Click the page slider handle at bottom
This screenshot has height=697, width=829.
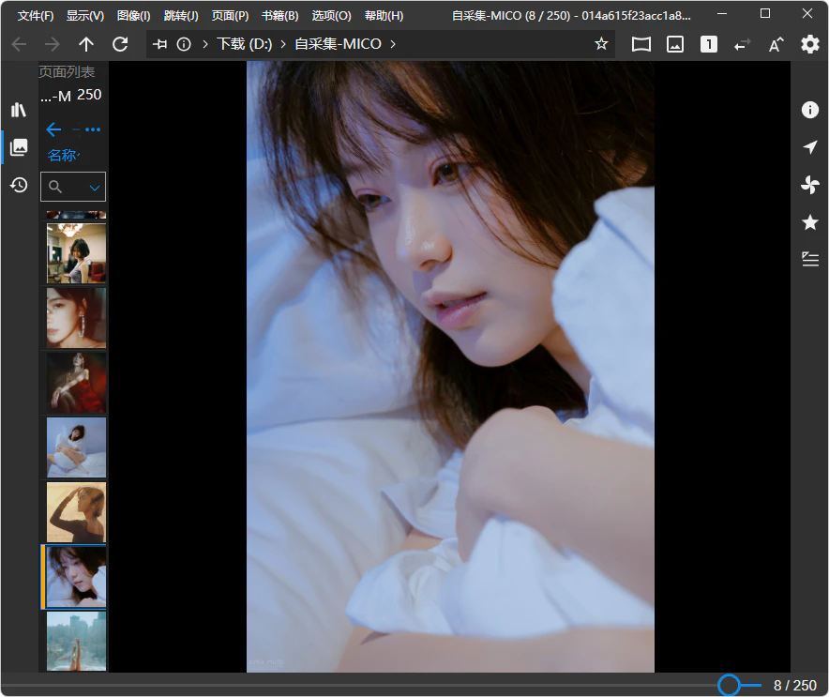(x=729, y=686)
